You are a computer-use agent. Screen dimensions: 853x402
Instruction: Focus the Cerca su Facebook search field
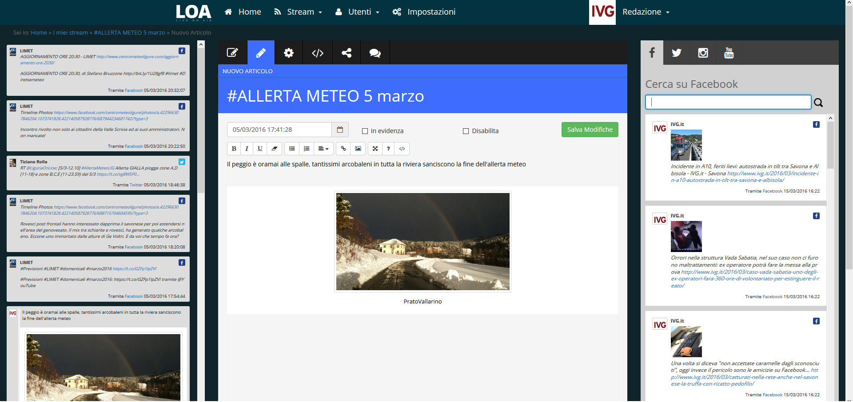tap(728, 102)
